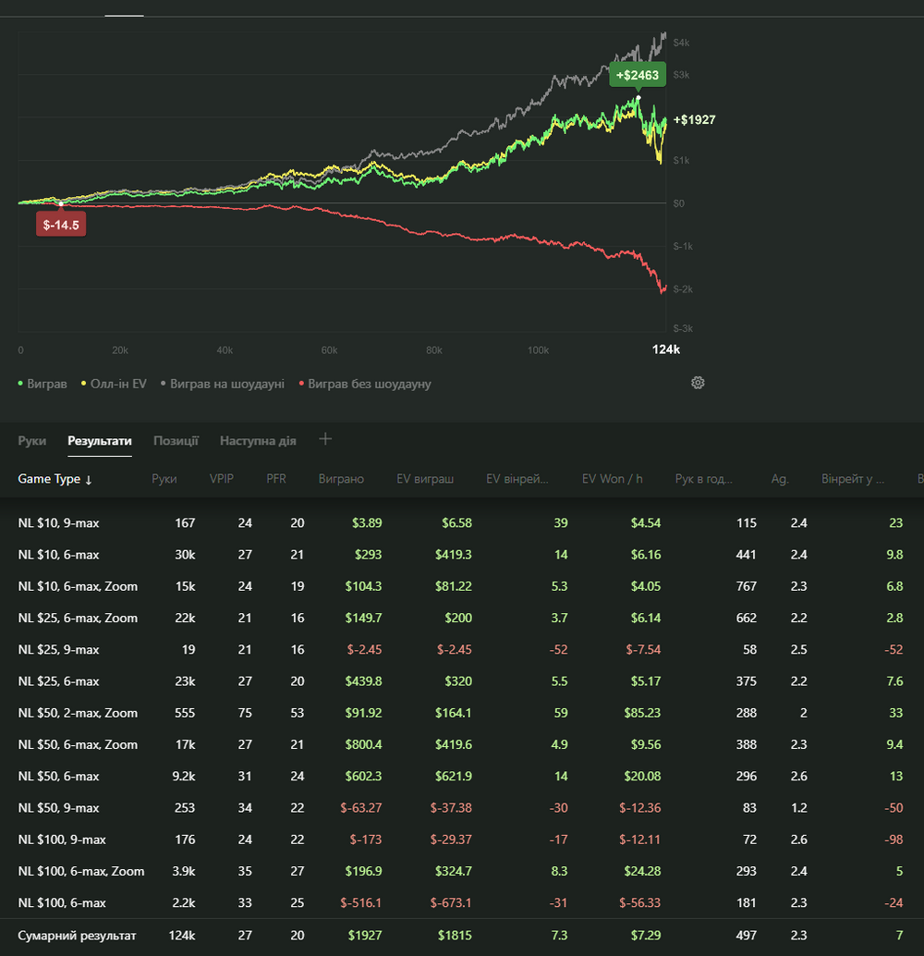The height and width of the screenshot is (956, 924).
Task: Sort by the Виграно column header
Action: point(341,479)
